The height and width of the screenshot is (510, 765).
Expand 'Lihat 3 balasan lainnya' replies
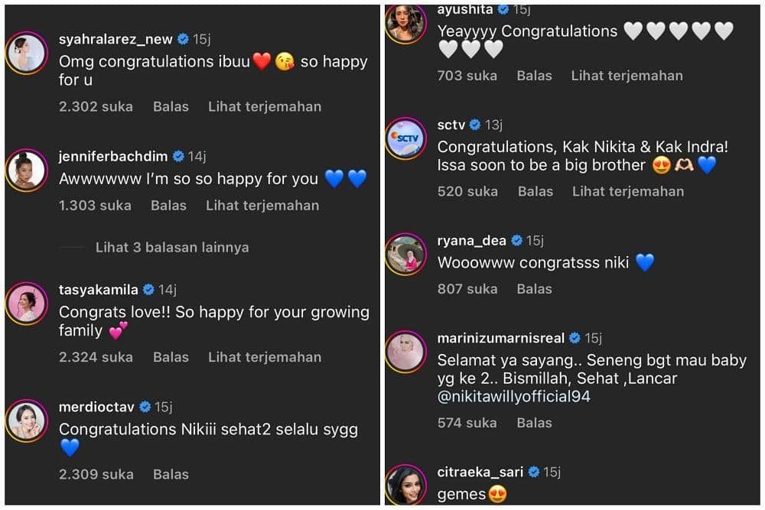(172, 248)
